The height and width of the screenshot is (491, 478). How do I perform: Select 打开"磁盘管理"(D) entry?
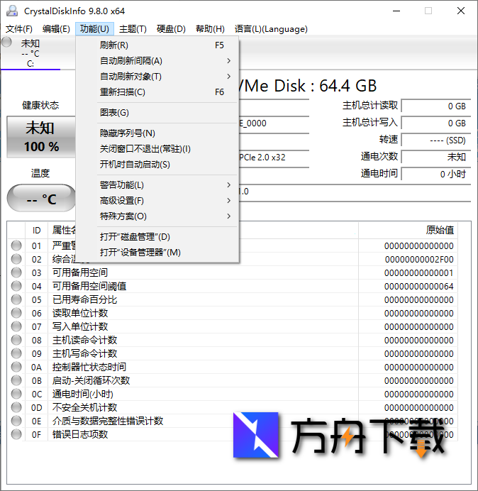pyautogui.click(x=157, y=237)
